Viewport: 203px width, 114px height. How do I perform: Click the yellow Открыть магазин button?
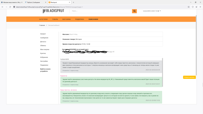[189, 77]
